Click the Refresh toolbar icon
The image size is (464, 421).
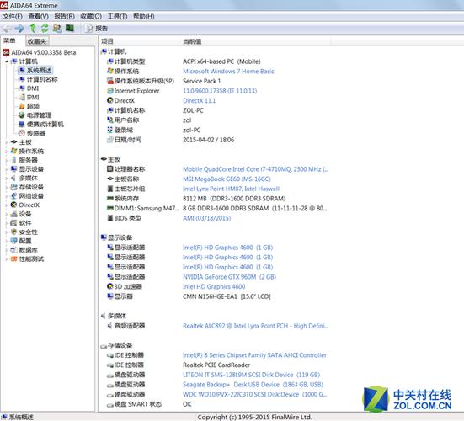(x=45, y=28)
